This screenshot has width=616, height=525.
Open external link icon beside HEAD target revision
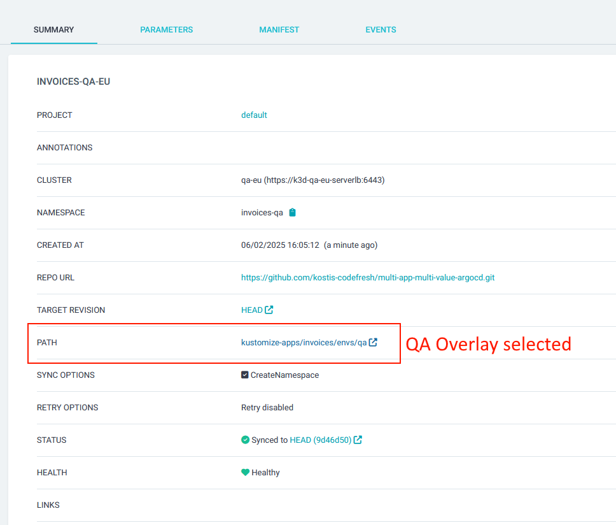click(270, 310)
